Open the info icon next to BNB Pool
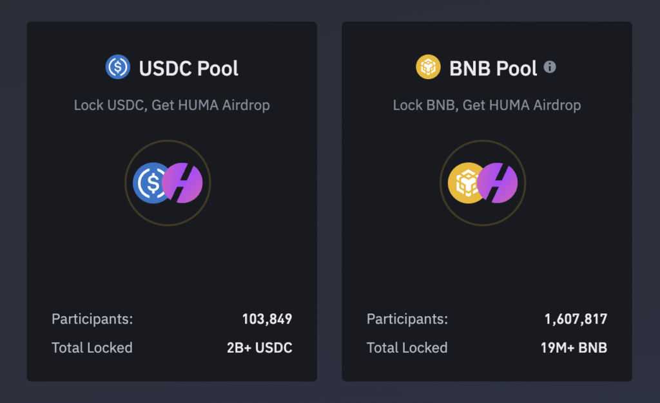660x403 pixels. (x=550, y=66)
